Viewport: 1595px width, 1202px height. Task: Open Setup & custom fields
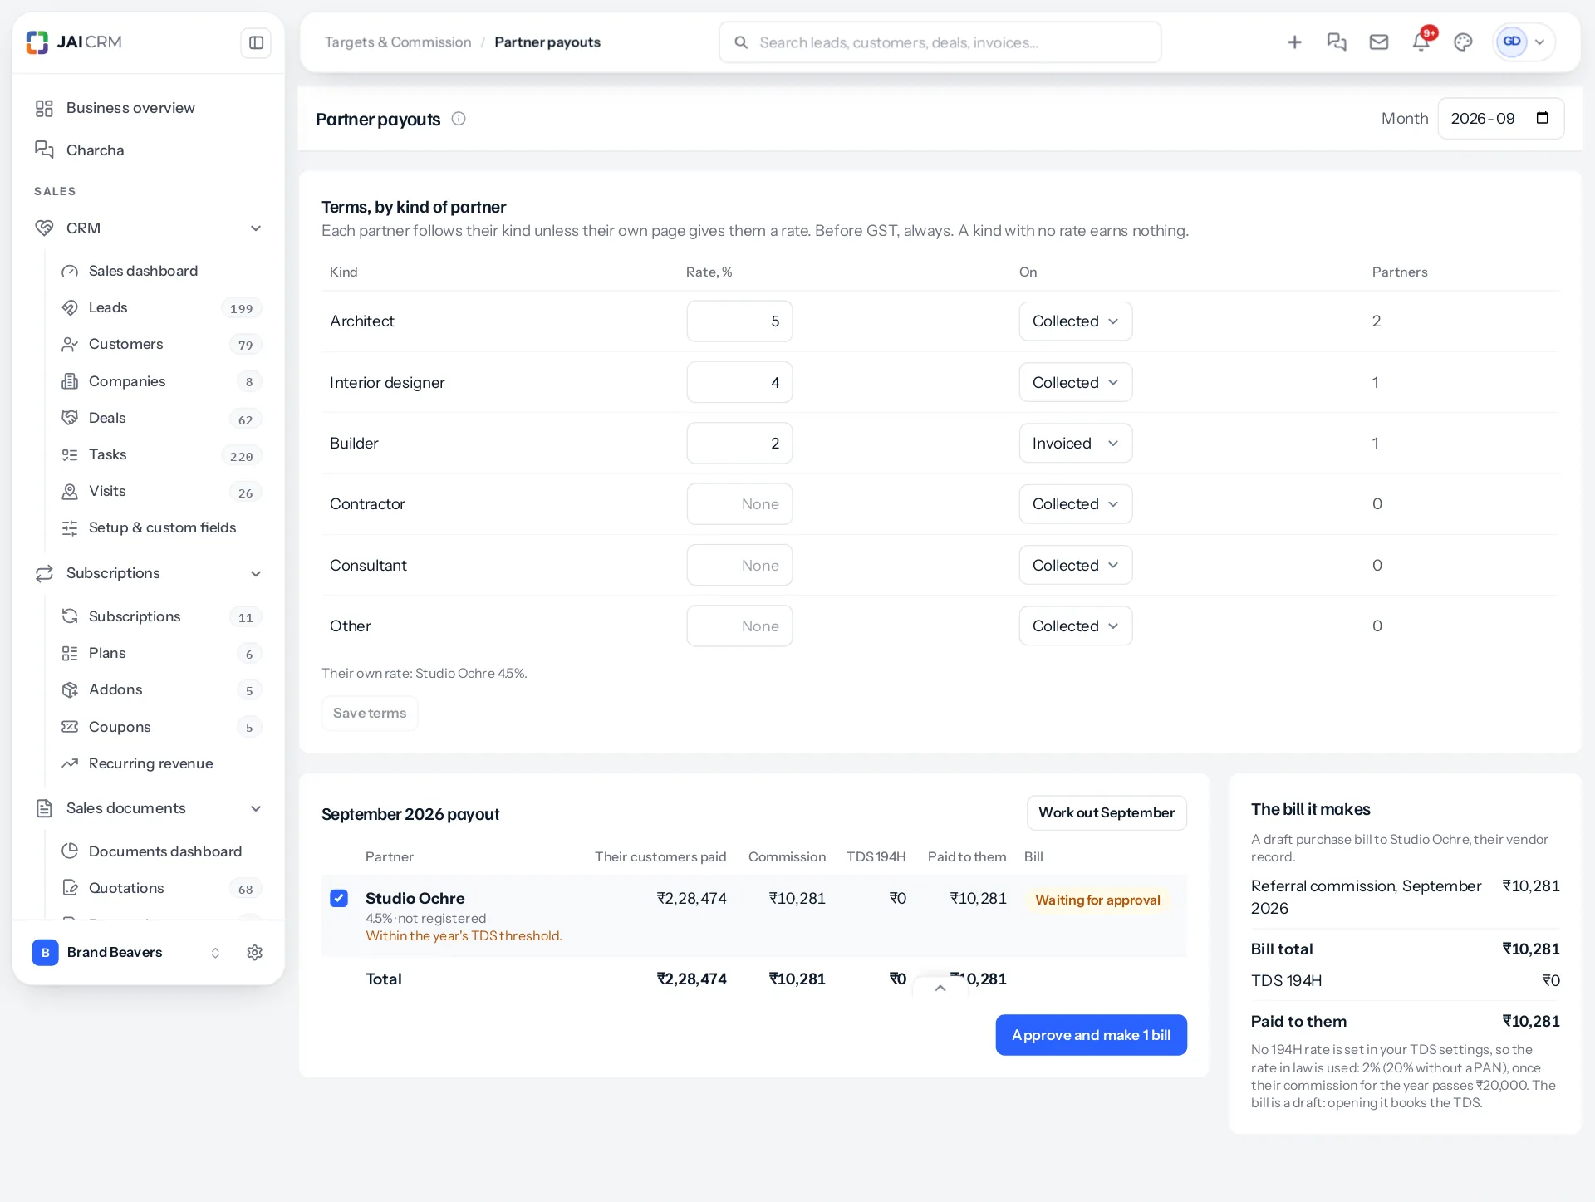tap(160, 528)
